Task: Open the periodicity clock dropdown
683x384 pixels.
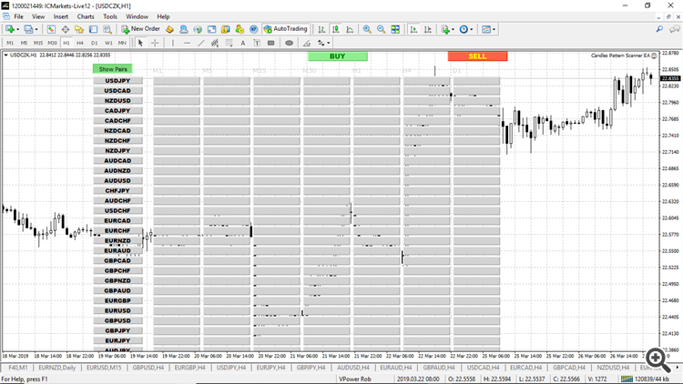Action: 466,29
